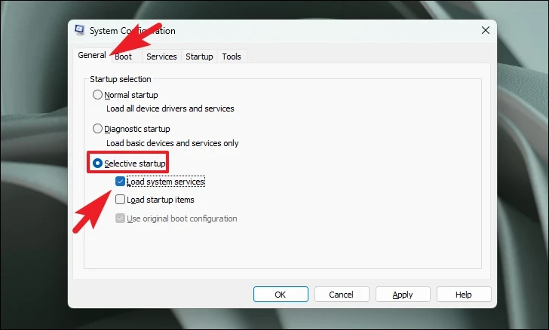Choose the Diagnostic startup option
This screenshot has width=549, height=330.
coord(97,129)
